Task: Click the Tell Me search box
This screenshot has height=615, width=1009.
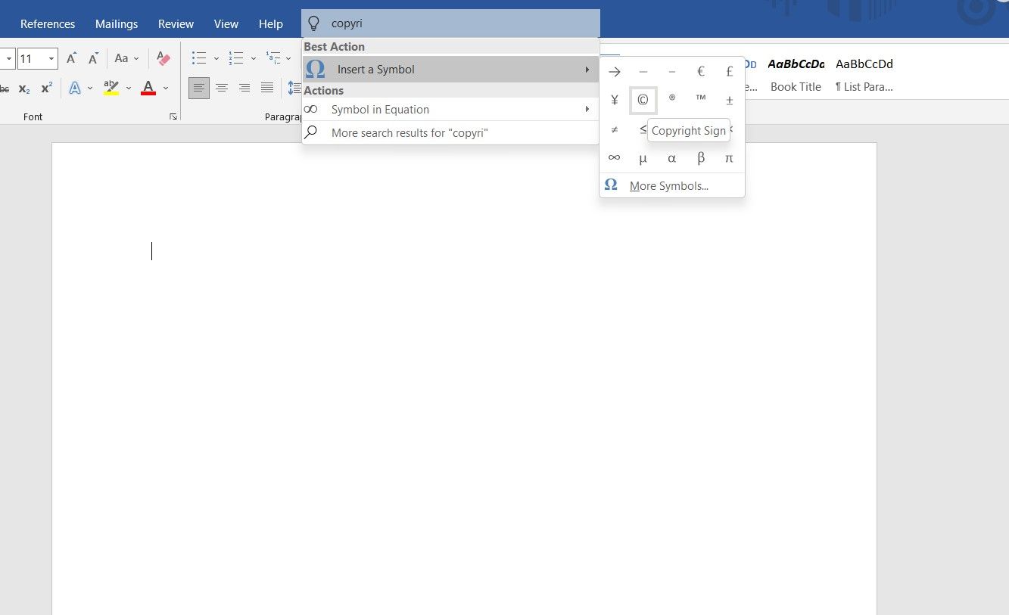Action: pyautogui.click(x=450, y=23)
